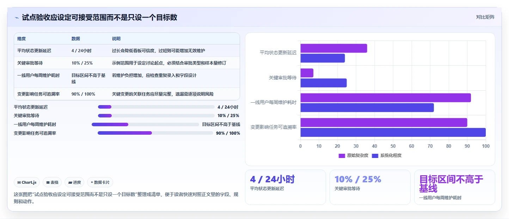Click blue bar for 平均状态更新延迟 in chart

point(323,58)
